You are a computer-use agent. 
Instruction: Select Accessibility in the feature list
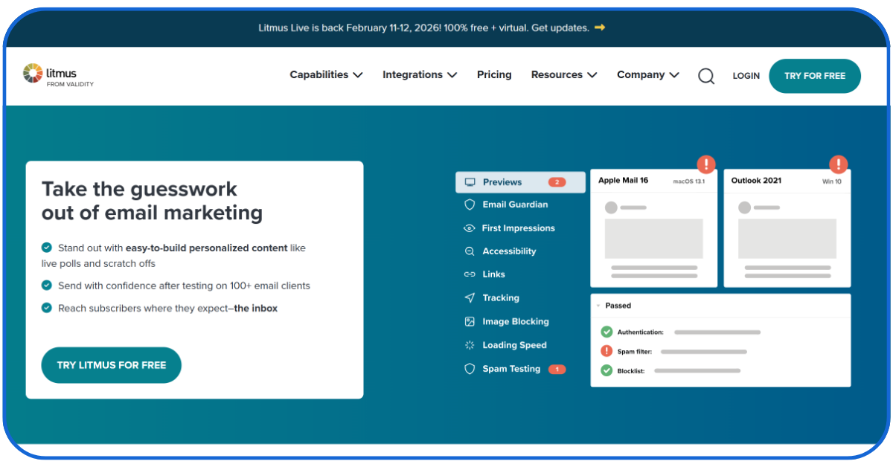point(509,251)
